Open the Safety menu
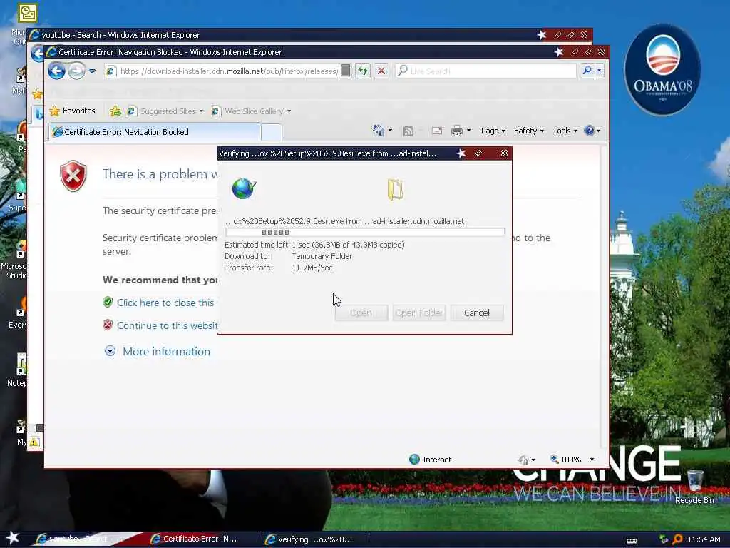Viewport: 730px width, 548px height. click(x=529, y=131)
